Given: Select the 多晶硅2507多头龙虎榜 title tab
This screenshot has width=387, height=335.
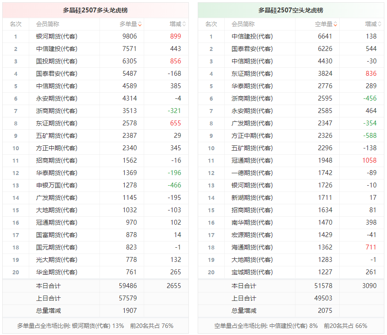Looking at the screenshot, I should (95, 10).
